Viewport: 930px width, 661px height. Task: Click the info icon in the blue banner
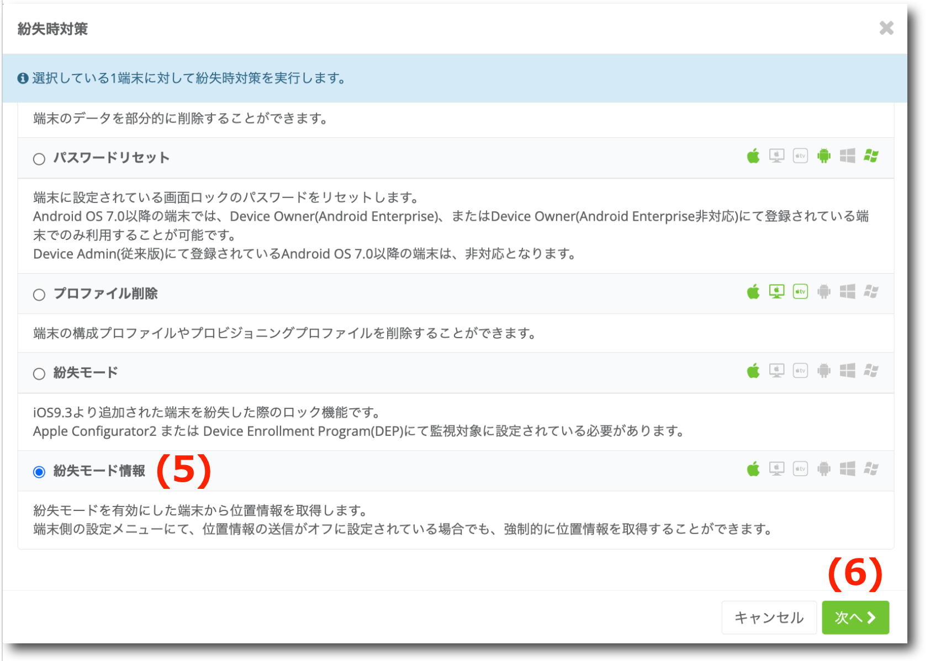pyautogui.click(x=23, y=78)
